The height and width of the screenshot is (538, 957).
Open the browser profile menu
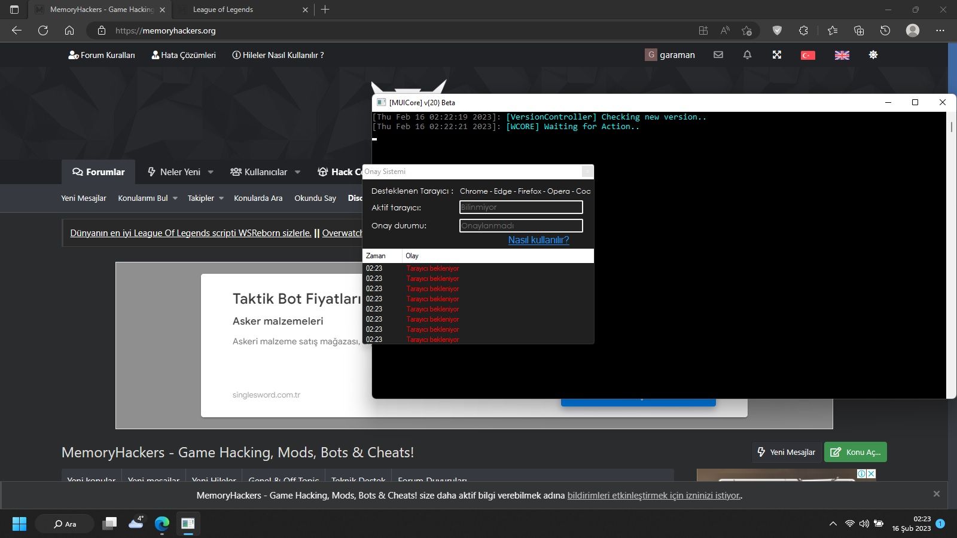pos(913,30)
